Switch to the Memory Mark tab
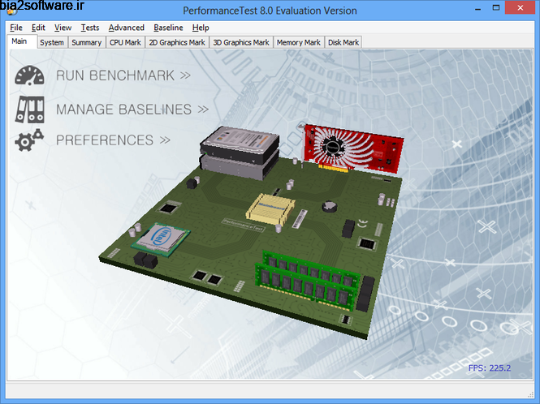Viewport: 540px width, 404px height. click(x=299, y=42)
